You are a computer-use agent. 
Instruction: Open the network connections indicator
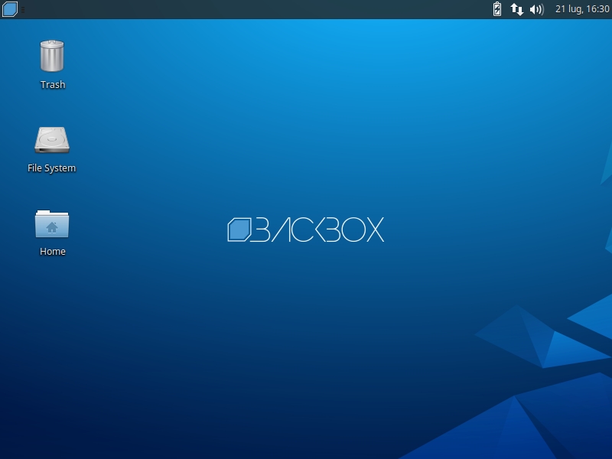pyautogui.click(x=517, y=9)
